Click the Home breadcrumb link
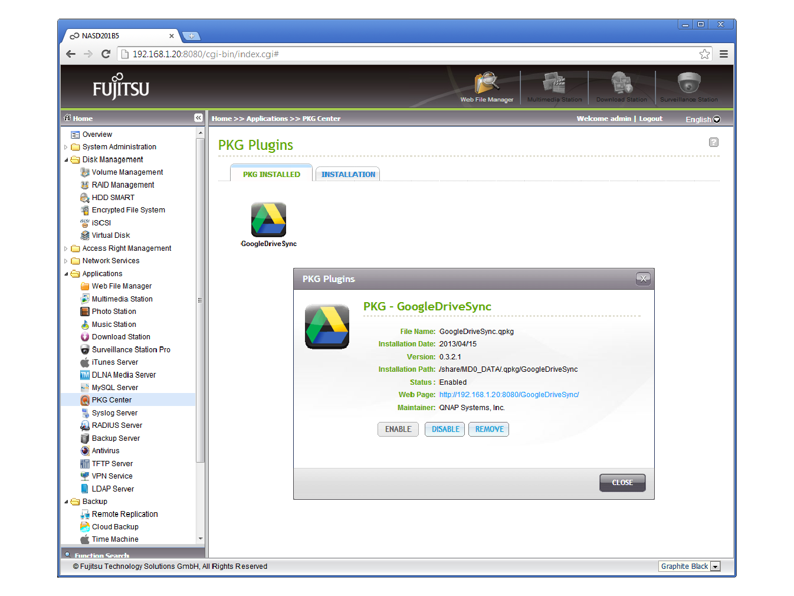This screenshot has height=596, width=794. (222, 119)
